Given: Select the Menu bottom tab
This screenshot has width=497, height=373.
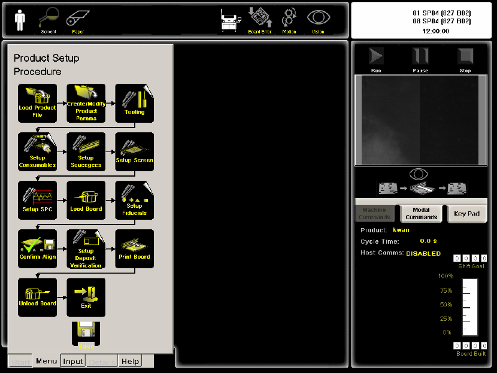Looking at the screenshot, I should (x=46, y=361).
